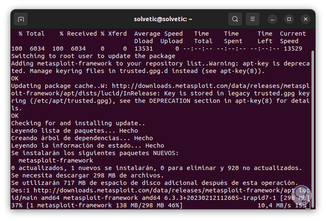Close the terminal window
326x221 pixels.
(306, 19)
